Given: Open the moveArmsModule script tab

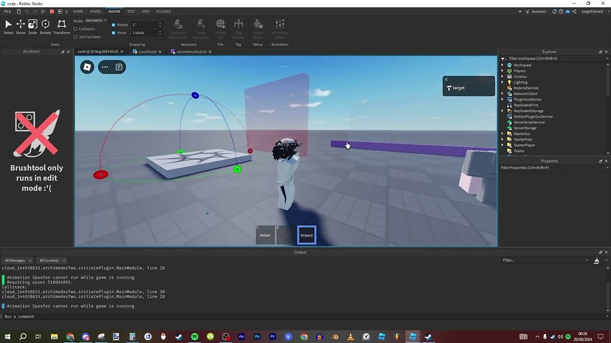Looking at the screenshot, I should click(192, 51).
